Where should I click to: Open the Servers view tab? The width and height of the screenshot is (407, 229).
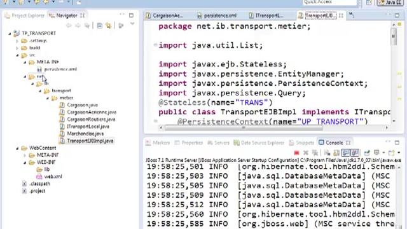click(219, 142)
